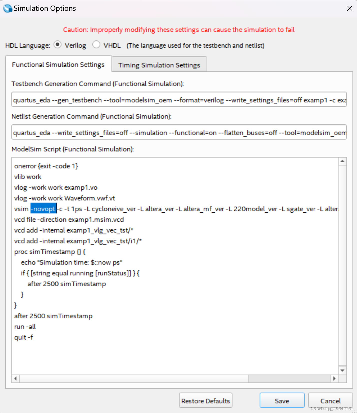The width and height of the screenshot is (357, 413).
Task: Click the 'vcd file -direction examp1.msim.vcd' line
Action: point(69,220)
